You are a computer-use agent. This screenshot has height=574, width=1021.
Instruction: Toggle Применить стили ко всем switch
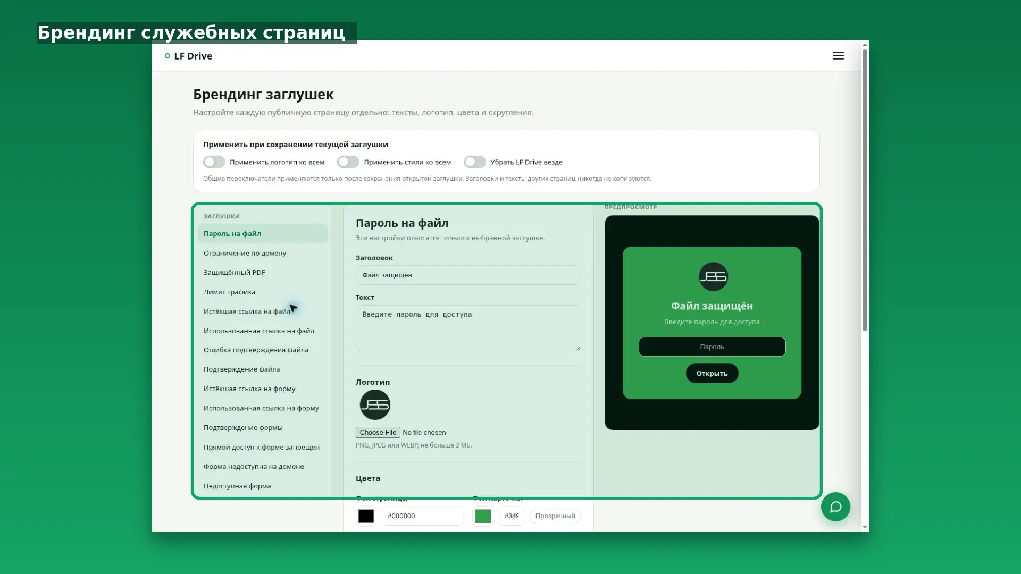[348, 162]
